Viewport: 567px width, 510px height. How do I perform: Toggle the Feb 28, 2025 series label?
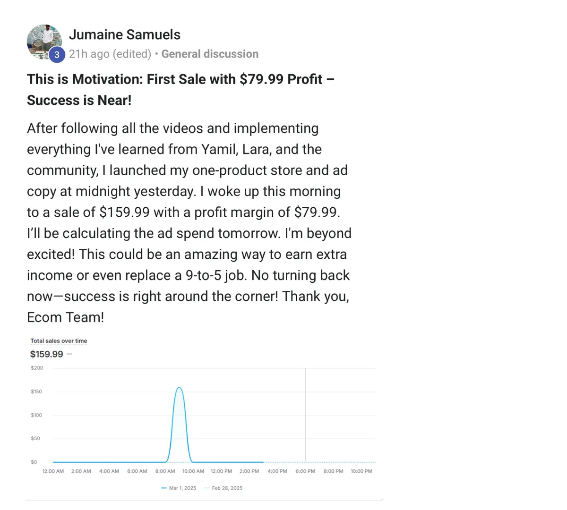coord(227,488)
